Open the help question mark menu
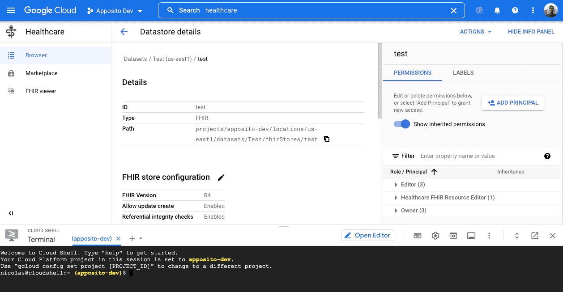 tap(515, 10)
